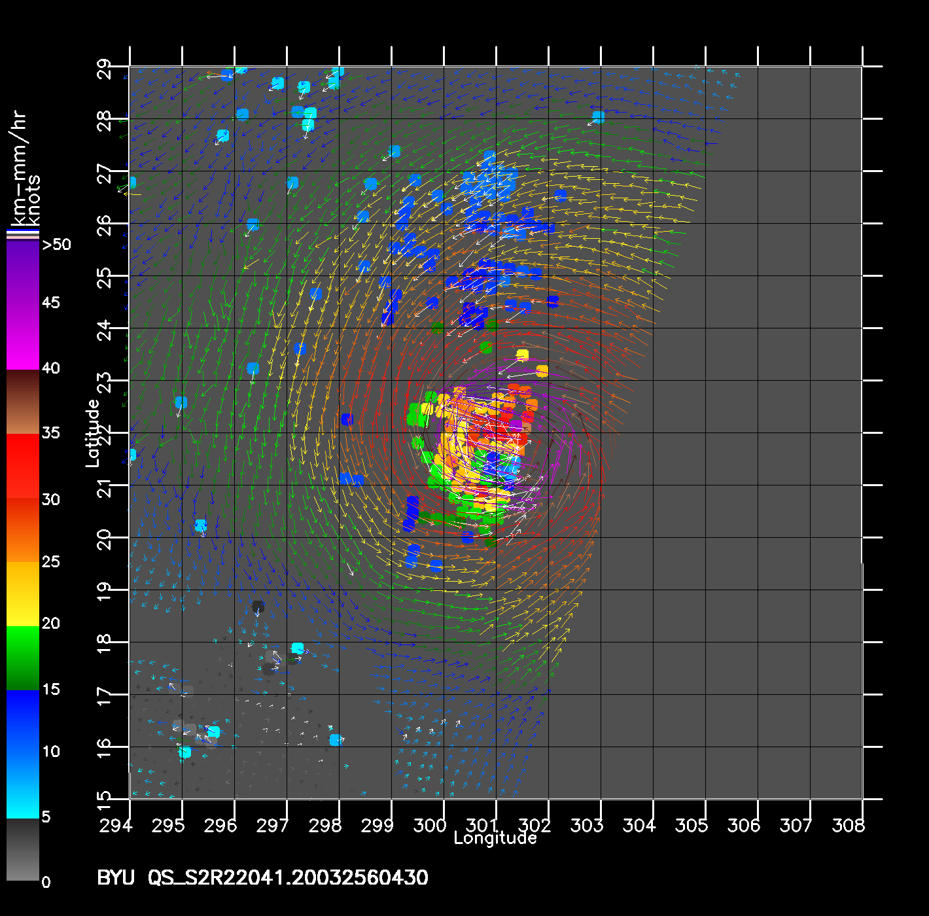Viewport: 929px width, 916px height.
Task: Click the green 15-20 color scale segment
Action: [22, 658]
